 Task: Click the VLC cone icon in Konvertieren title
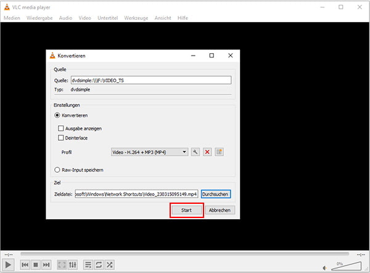[x=52, y=56]
